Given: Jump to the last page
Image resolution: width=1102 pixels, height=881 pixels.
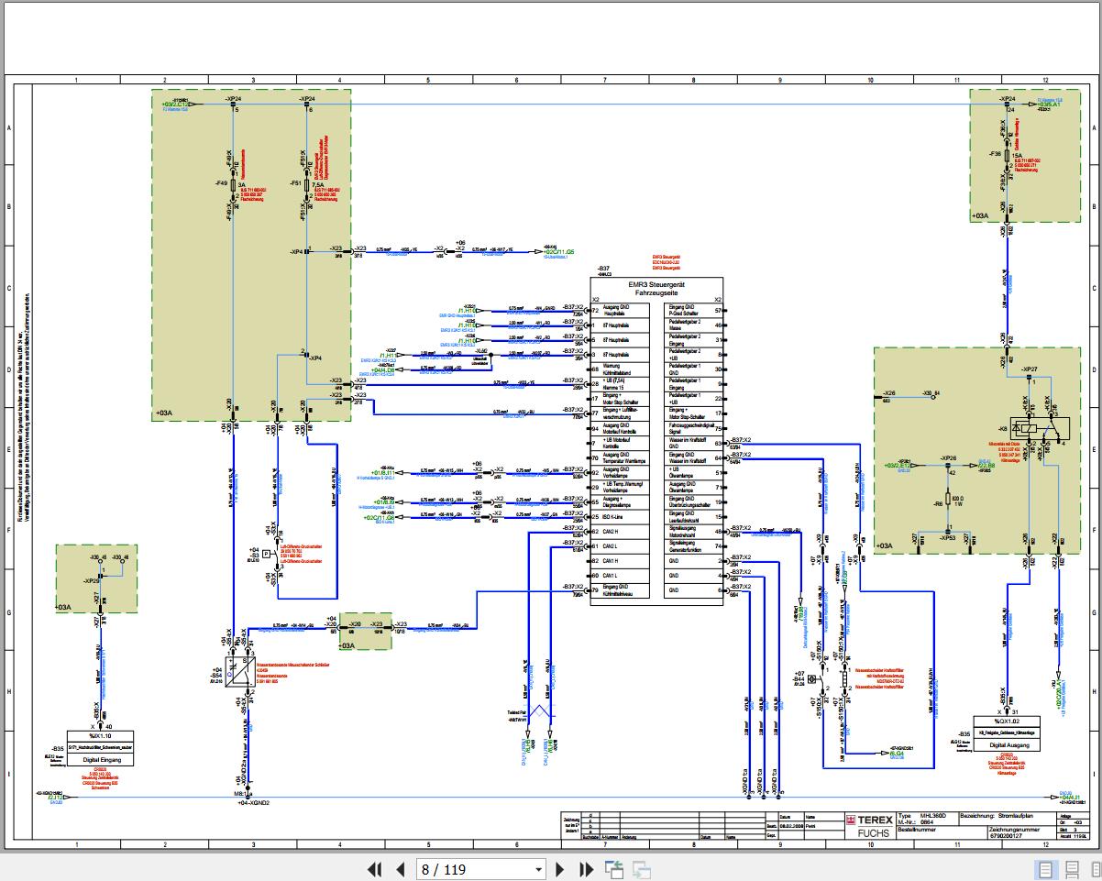Looking at the screenshot, I should pos(588,869).
